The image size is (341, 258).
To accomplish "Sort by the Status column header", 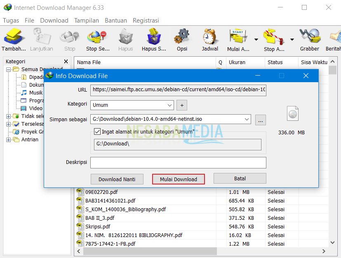I will point(282,62).
